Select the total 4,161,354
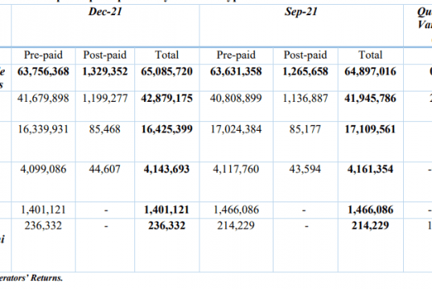The image size is (432, 289). click(371, 169)
